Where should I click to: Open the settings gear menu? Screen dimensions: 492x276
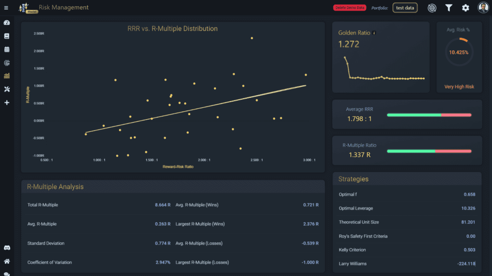coord(465,8)
